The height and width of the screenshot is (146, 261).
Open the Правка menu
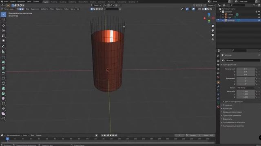(x=13, y=2)
